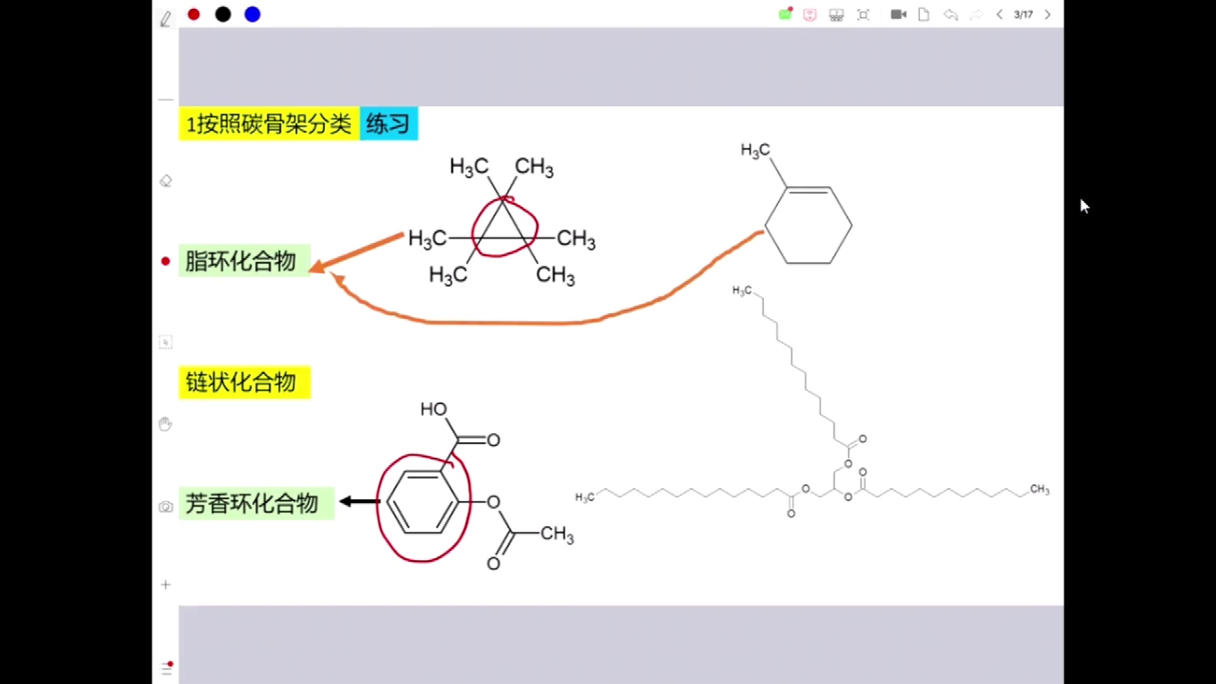Screen dimensions: 1216x684
Task: Click the plus add icon in sidebar
Action: coord(166,585)
